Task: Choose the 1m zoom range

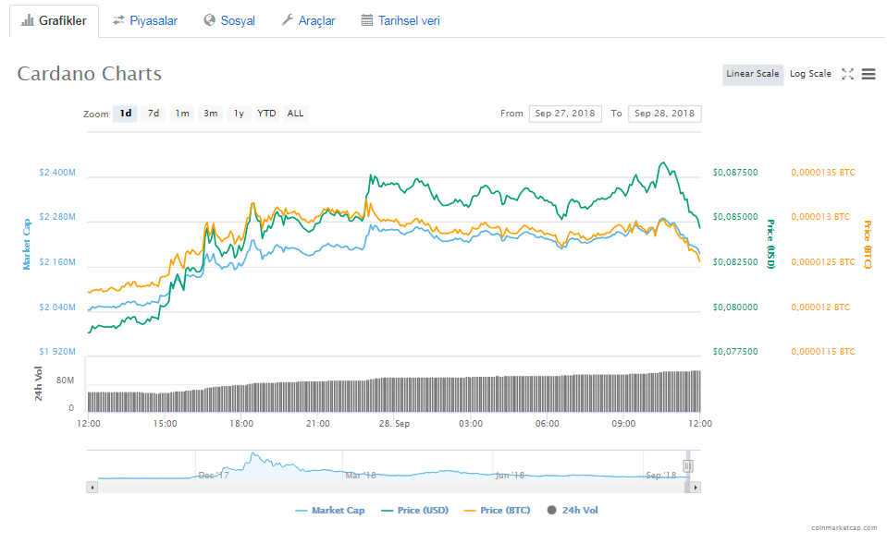Action: coord(181,114)
